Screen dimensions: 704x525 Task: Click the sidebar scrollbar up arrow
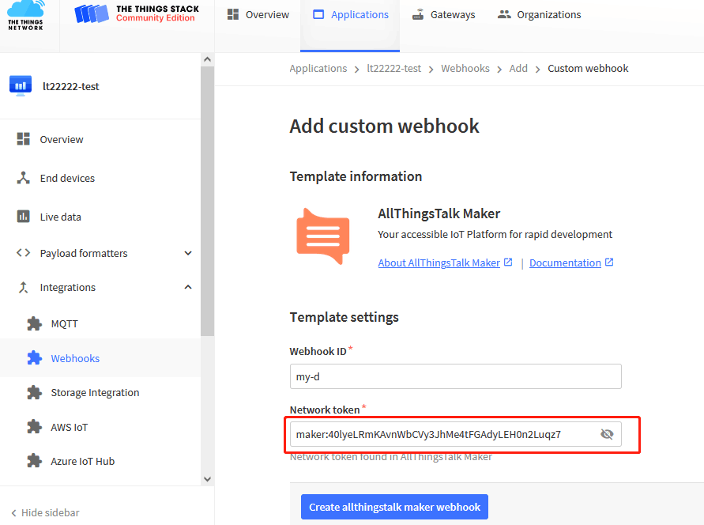pos(207,59)
